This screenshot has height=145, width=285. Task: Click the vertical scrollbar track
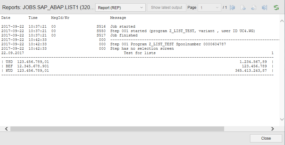pos(282,69)
